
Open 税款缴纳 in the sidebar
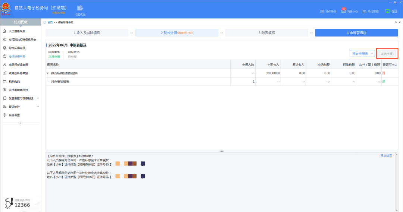[14, 82]
